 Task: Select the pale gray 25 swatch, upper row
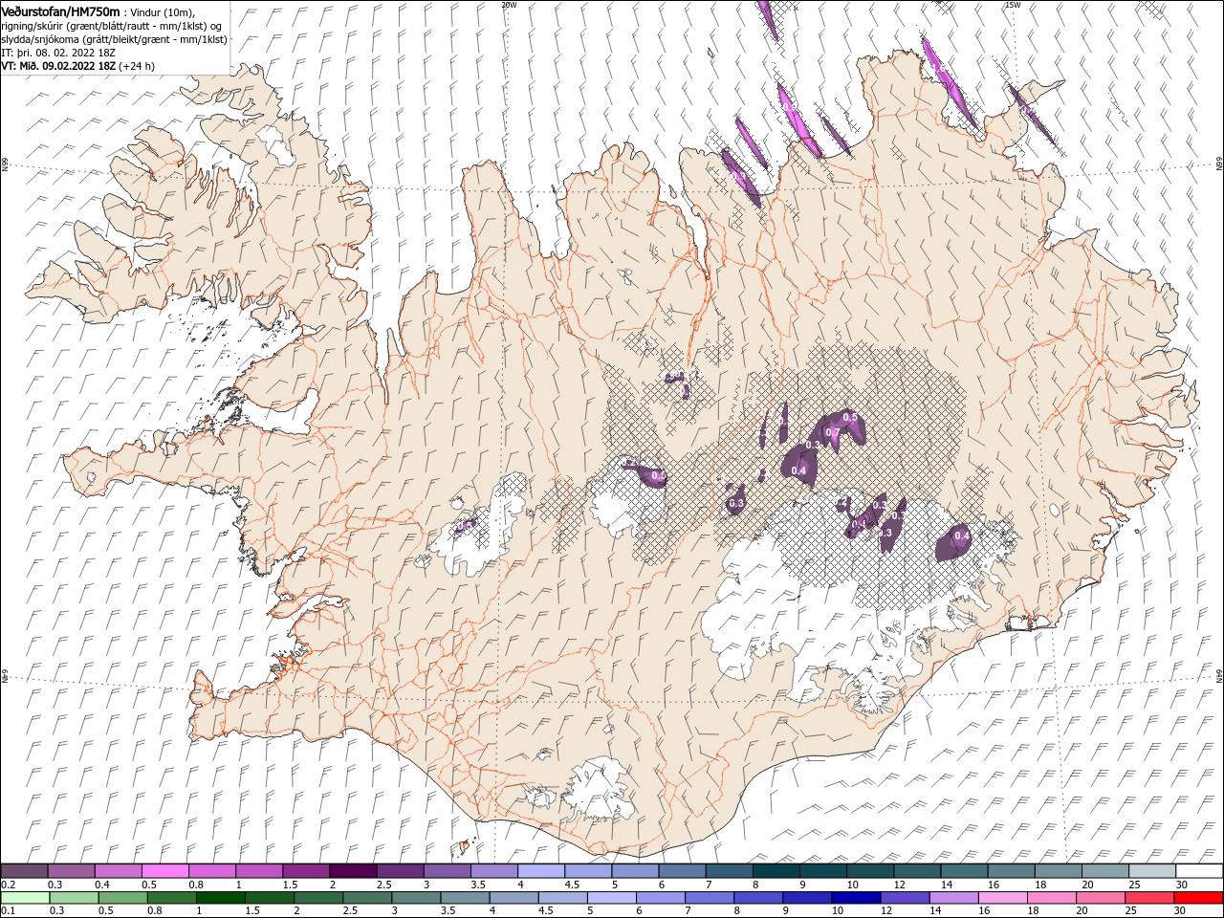pos(1151,871)
